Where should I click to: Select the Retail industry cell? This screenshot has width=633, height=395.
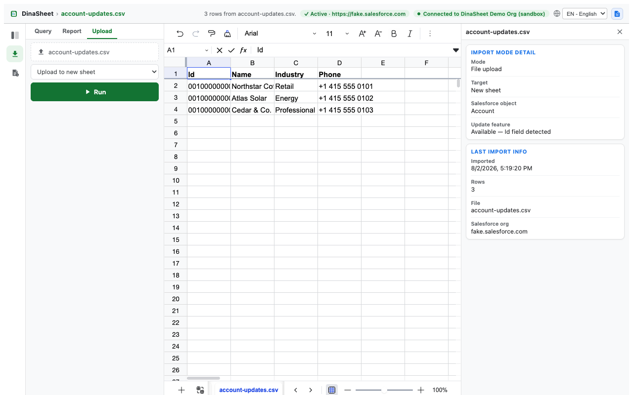pyautogui.click(x=296, y=86)
